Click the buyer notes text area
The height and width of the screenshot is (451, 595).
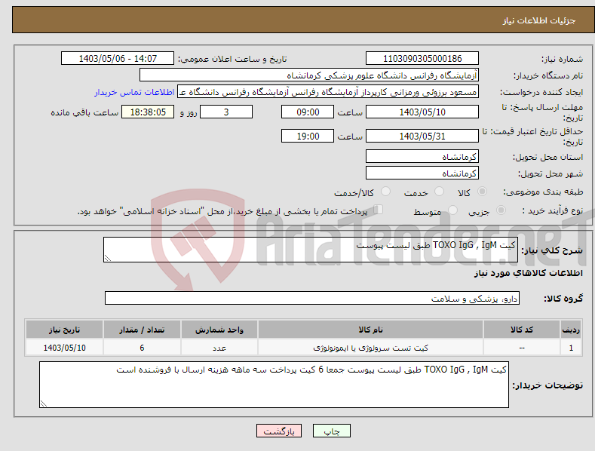274,385
